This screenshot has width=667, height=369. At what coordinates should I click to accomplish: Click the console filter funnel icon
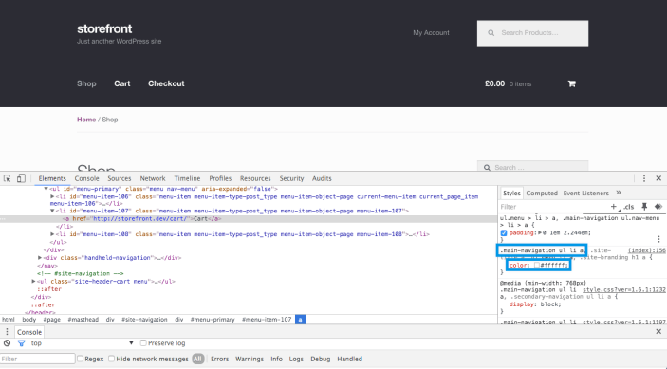pos(21,343)
